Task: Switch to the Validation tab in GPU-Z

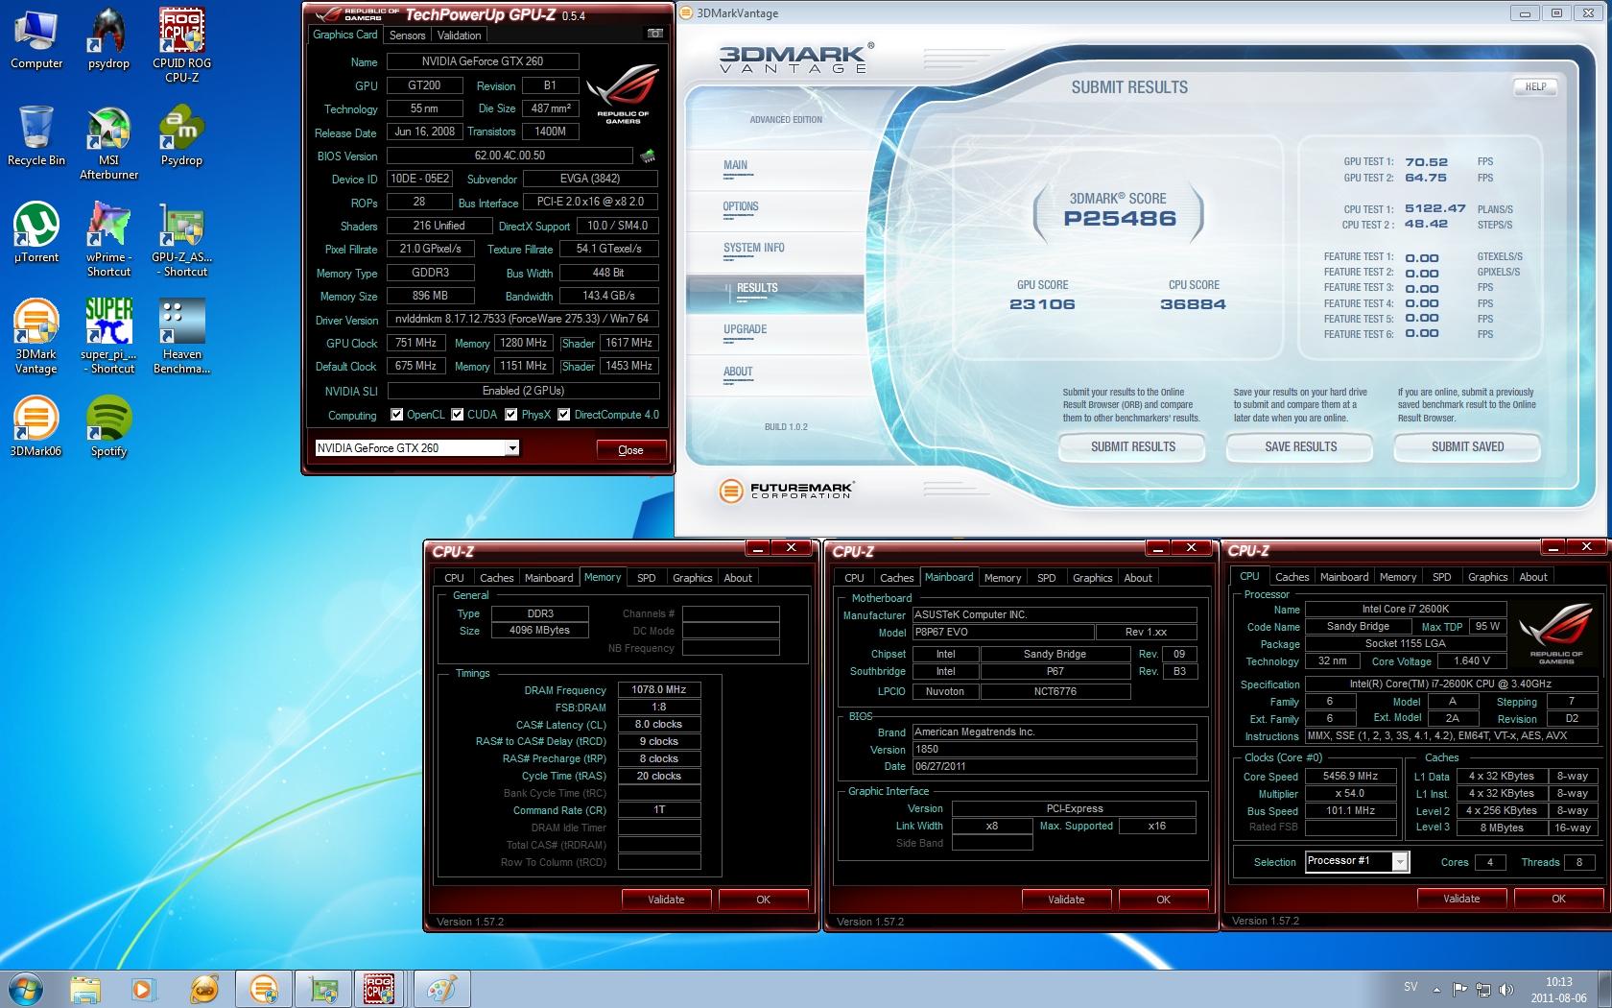Action: (460, 36)
